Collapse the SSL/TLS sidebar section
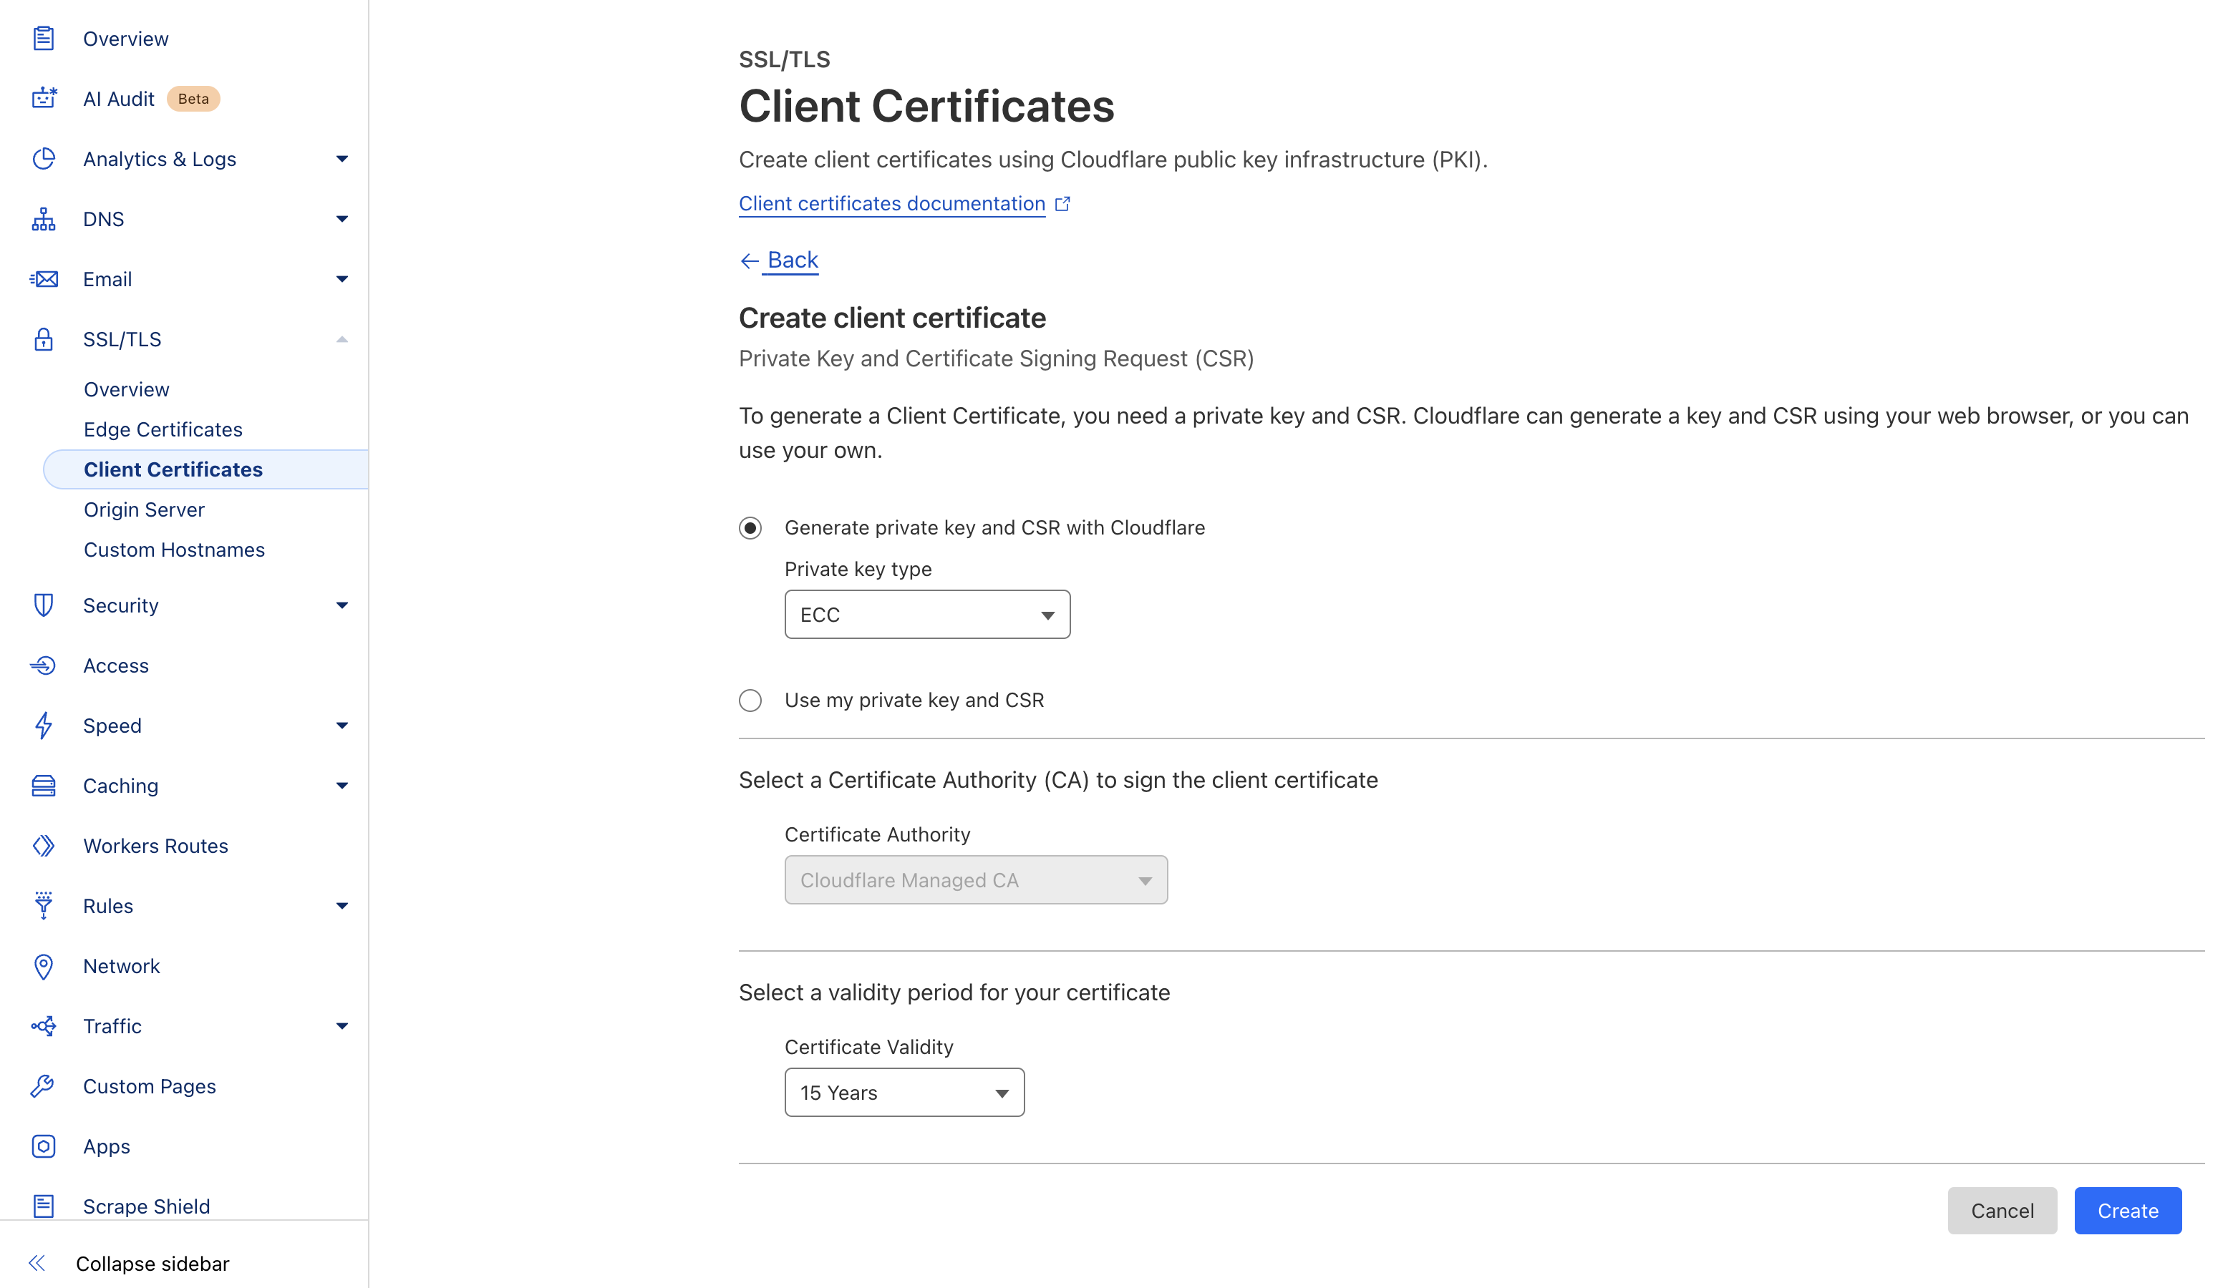This screenshot has height=1288, width=2228. 342,339
